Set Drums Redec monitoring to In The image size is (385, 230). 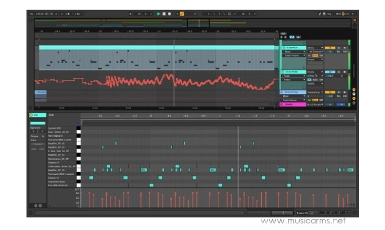pyautogui.click(x=310, y=80)
